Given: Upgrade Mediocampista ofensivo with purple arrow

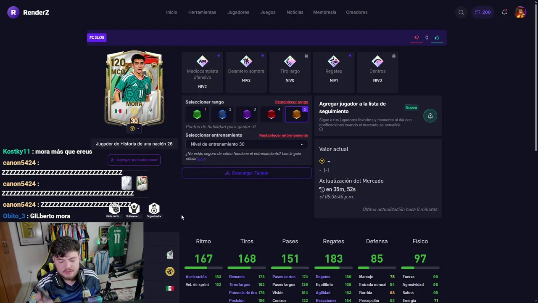Looking at the screenshot, I should [219, 56].
